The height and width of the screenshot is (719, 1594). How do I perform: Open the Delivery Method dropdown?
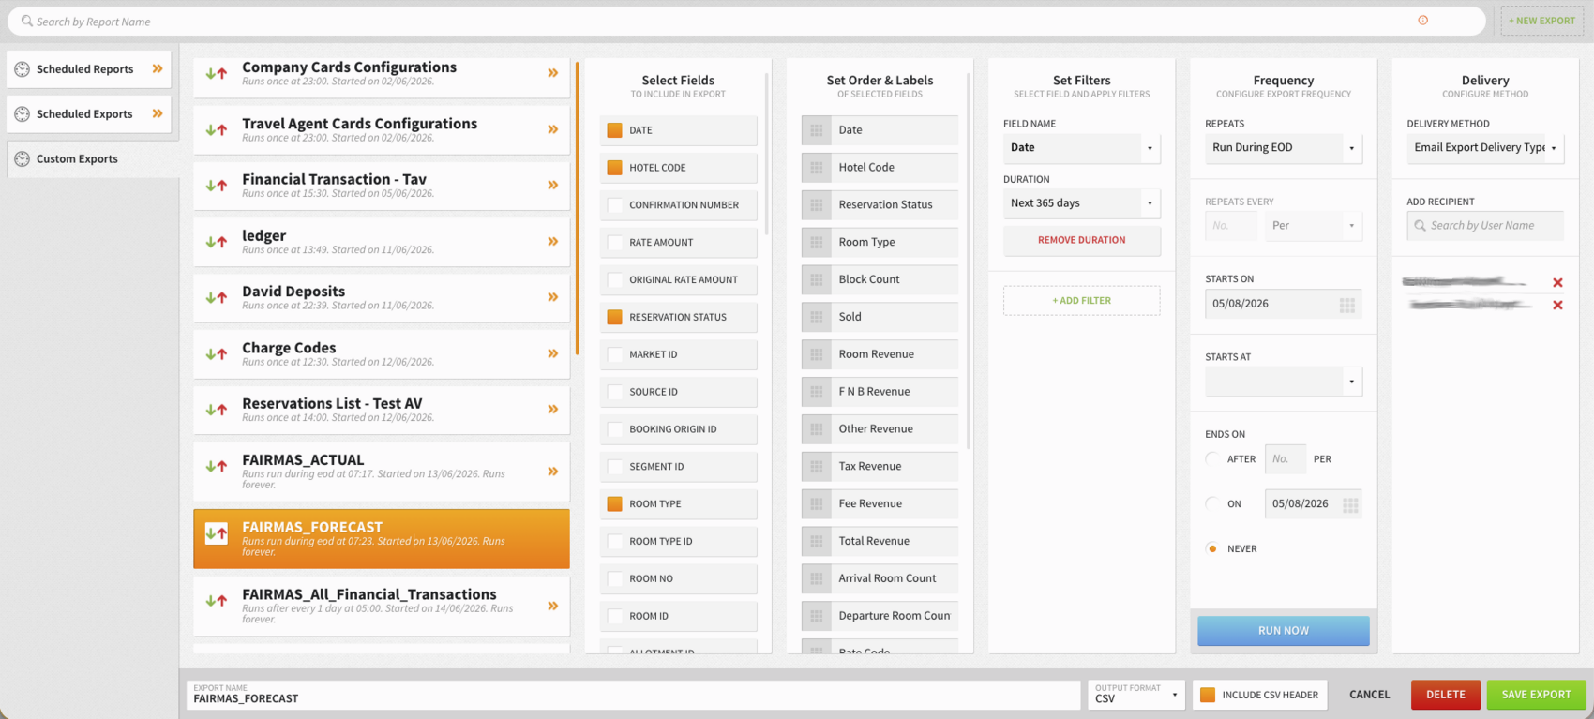coord(1485,148)
